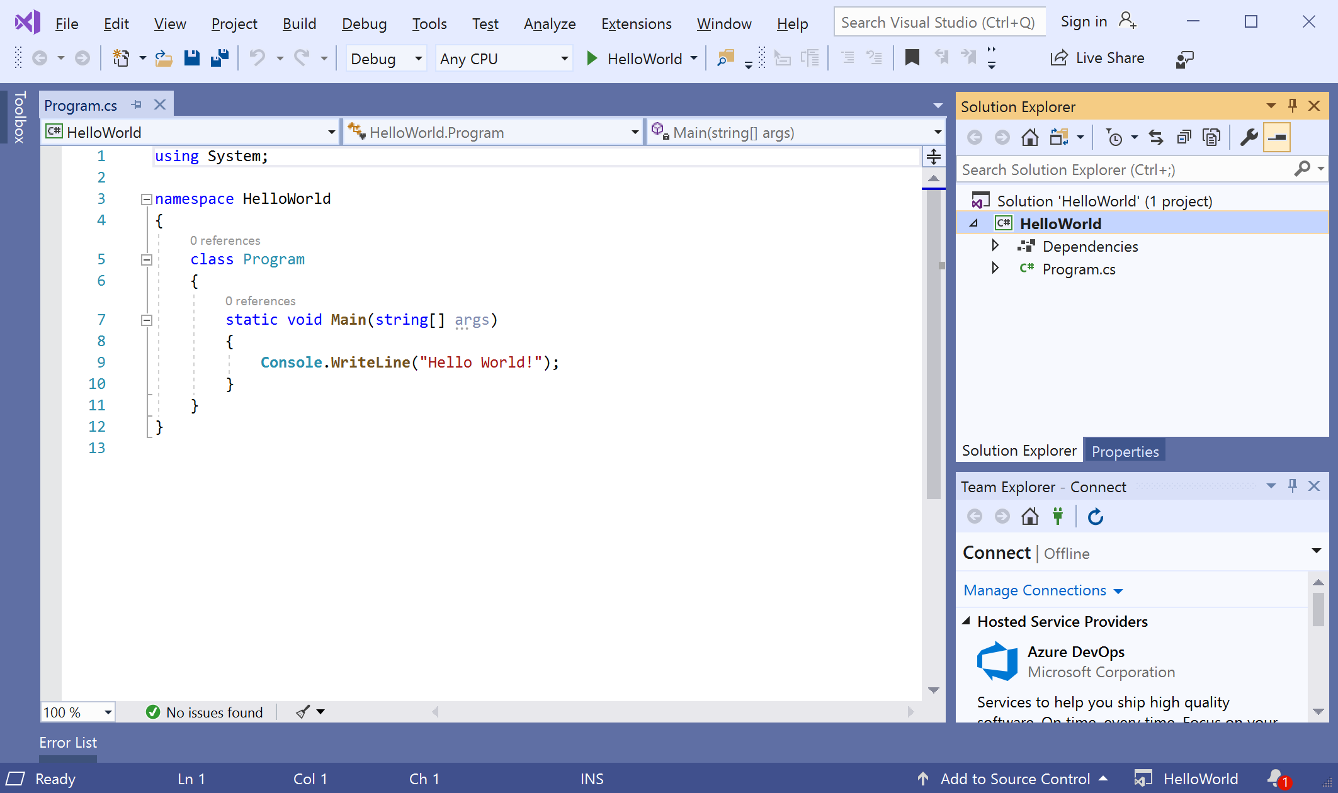Click the Solution Explorer home icon
Image resolution: width=1338 pixels, height=793 pixels.
[1029, 137]
